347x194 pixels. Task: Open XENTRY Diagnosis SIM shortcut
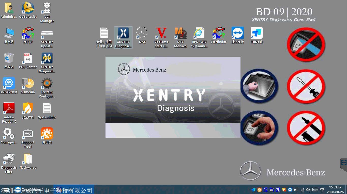[x=47, y=63]
